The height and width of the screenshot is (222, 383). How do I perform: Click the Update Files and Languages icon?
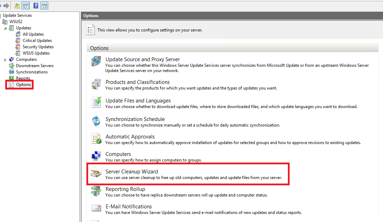pyautogui.click(x=97, y=102)
